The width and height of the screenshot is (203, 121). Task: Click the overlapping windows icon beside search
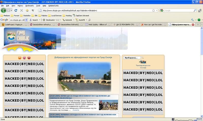[200, 10]
